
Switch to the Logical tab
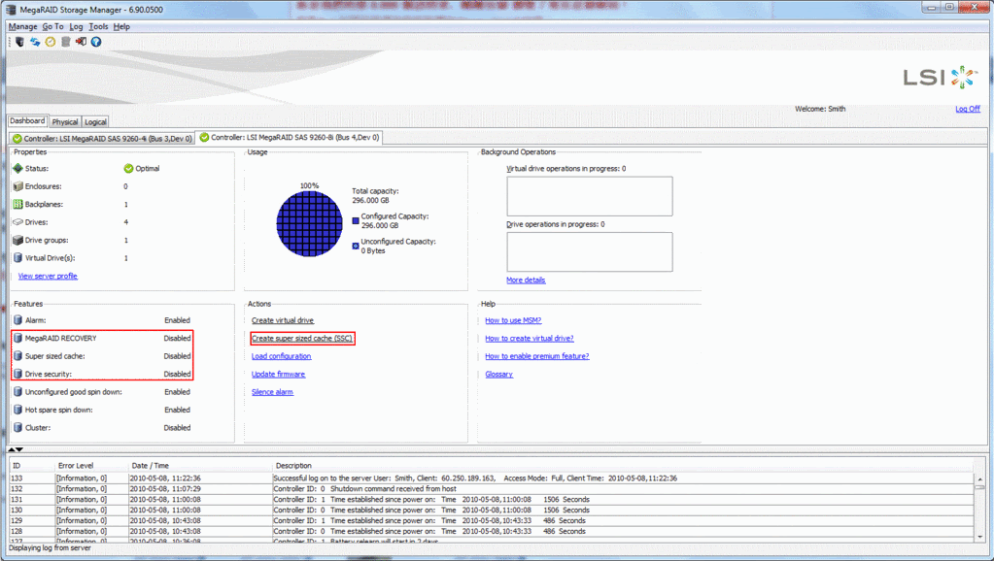pyautogui.click(x=96, y=122)
